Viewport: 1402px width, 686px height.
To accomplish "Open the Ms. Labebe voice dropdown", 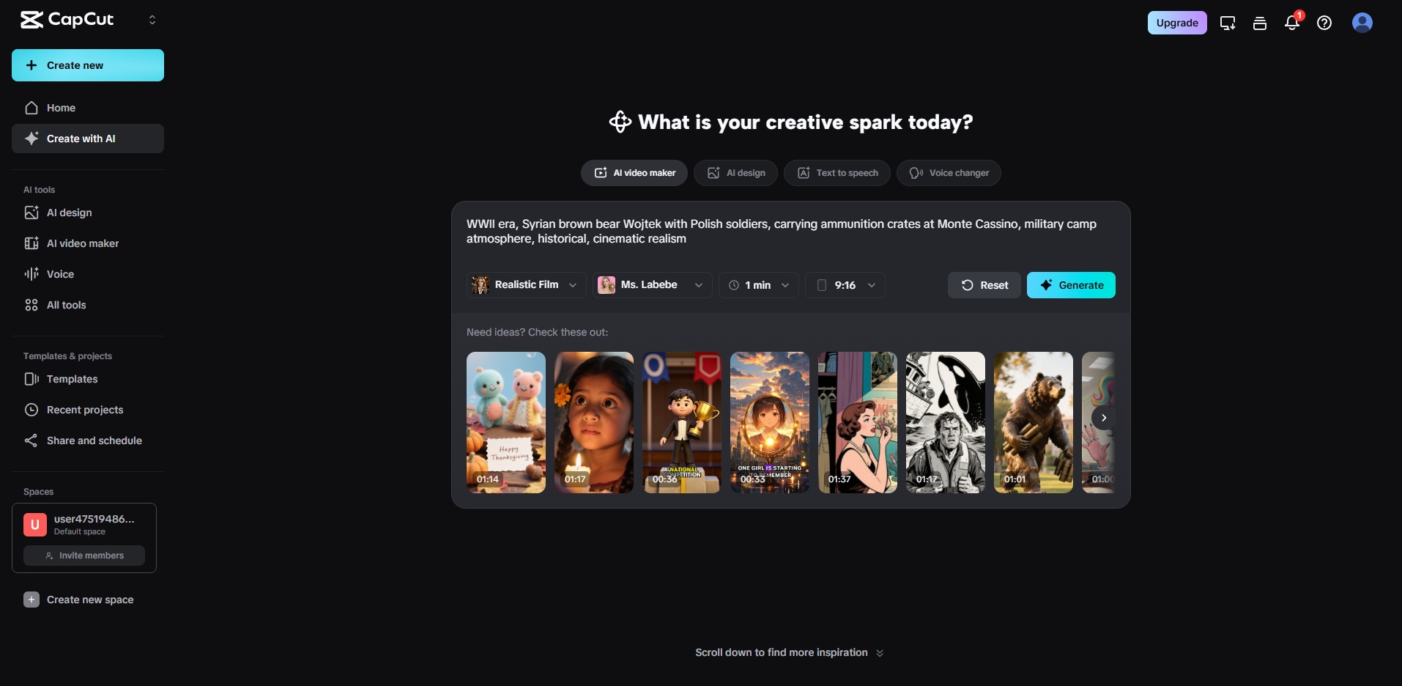I will 651,285.
